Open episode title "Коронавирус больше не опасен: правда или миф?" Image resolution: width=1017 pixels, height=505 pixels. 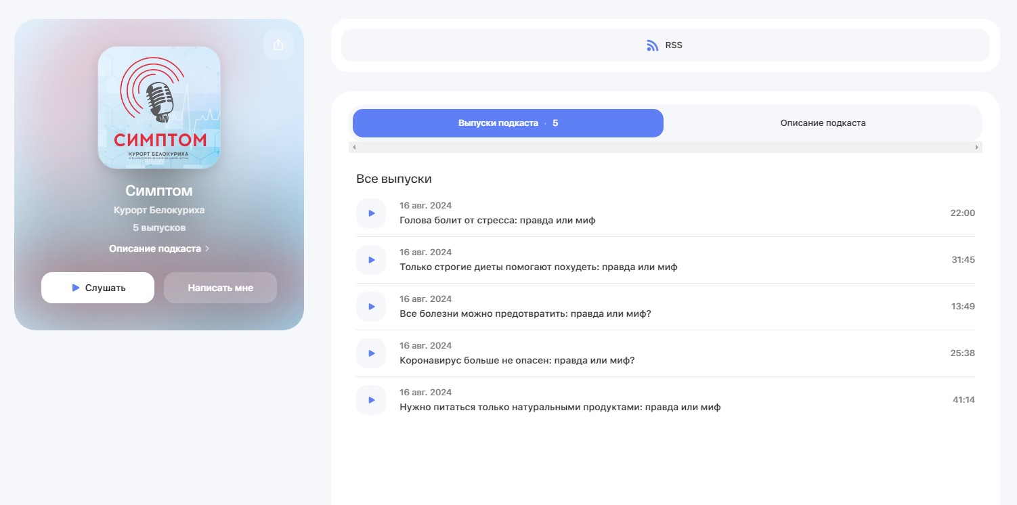(x=517, y=360)
